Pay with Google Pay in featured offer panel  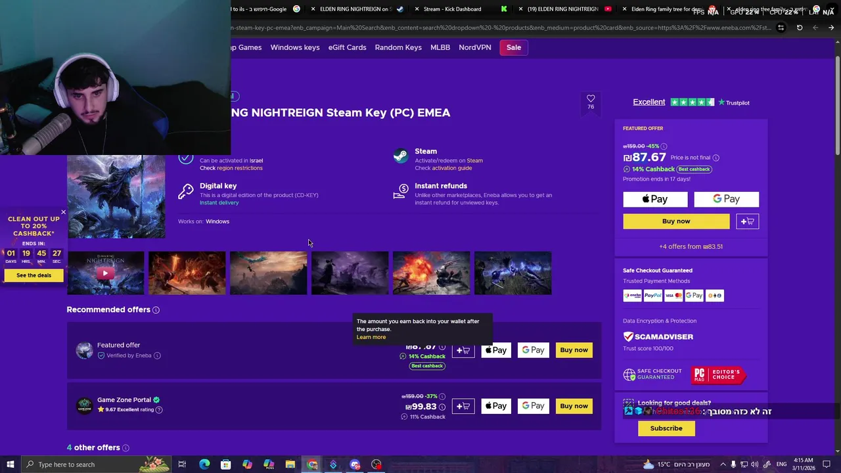(x=726, y=199)
